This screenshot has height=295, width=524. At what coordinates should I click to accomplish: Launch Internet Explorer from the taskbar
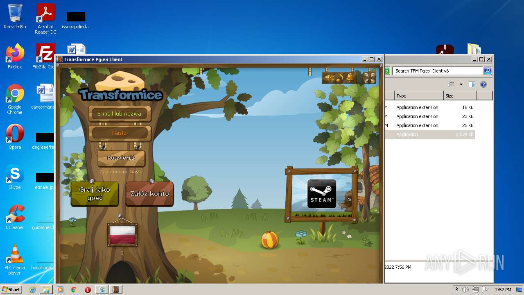pyautogui.click(x=32, y=290)
